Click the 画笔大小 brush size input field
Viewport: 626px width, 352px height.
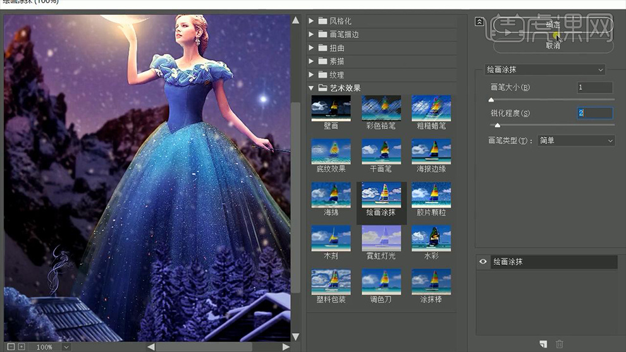(594, 87)
